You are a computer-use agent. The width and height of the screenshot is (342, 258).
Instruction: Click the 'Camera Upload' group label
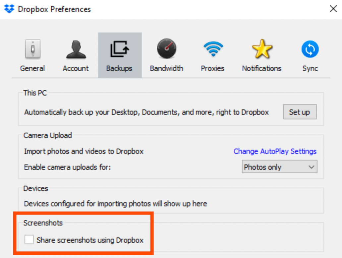tap(47, 135)
